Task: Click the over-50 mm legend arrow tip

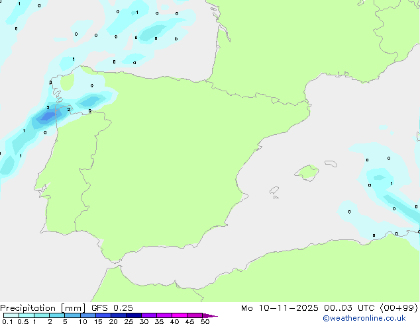Action: coord(210,315)
